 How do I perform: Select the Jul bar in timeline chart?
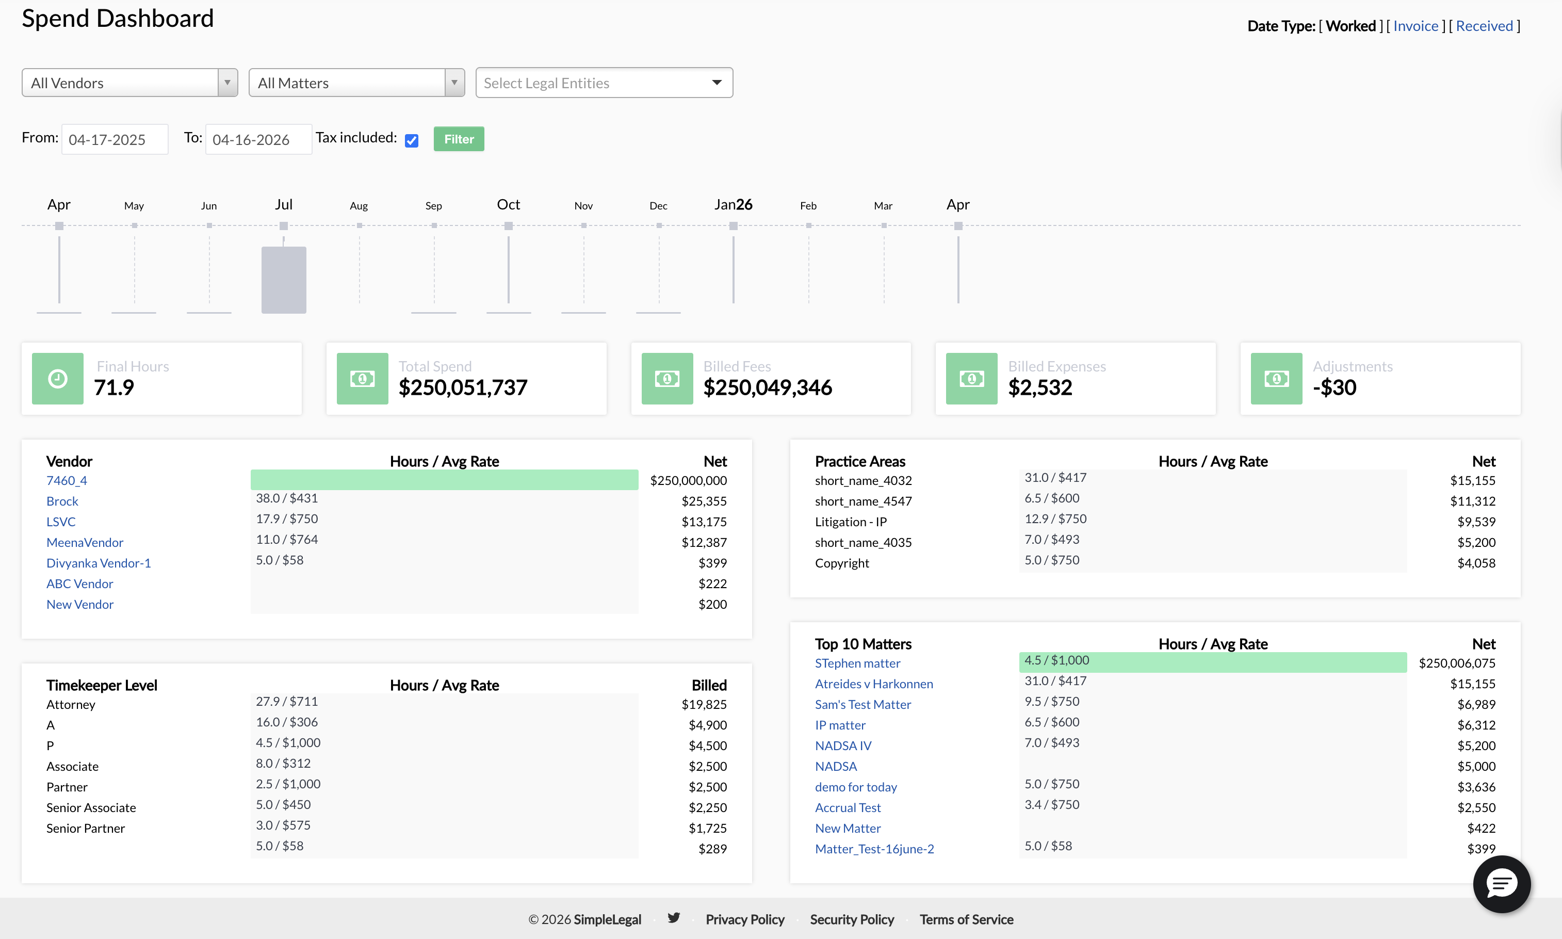tap(284, 280)
